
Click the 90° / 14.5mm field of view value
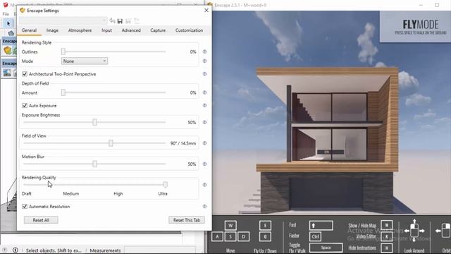(x=183, y=143)
